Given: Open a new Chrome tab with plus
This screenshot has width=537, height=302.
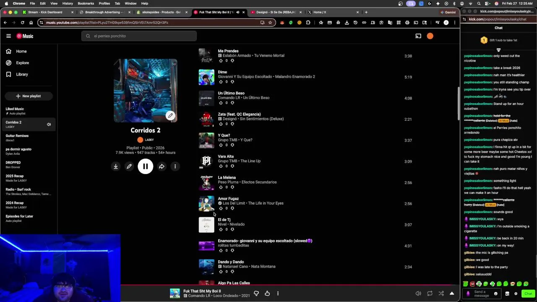Looking at the screenshot, I should pyautogui.click(x=366, y=12).
